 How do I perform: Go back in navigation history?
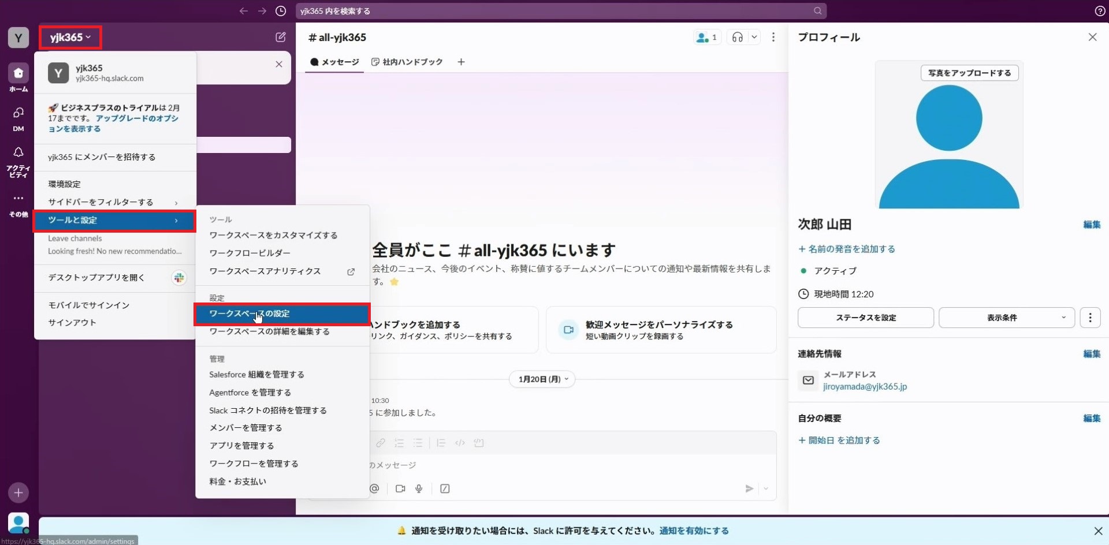coord(244,11)
